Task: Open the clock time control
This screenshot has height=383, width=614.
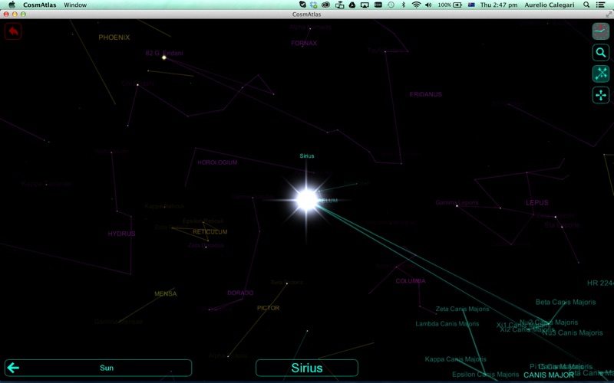Action: (601, 31)
